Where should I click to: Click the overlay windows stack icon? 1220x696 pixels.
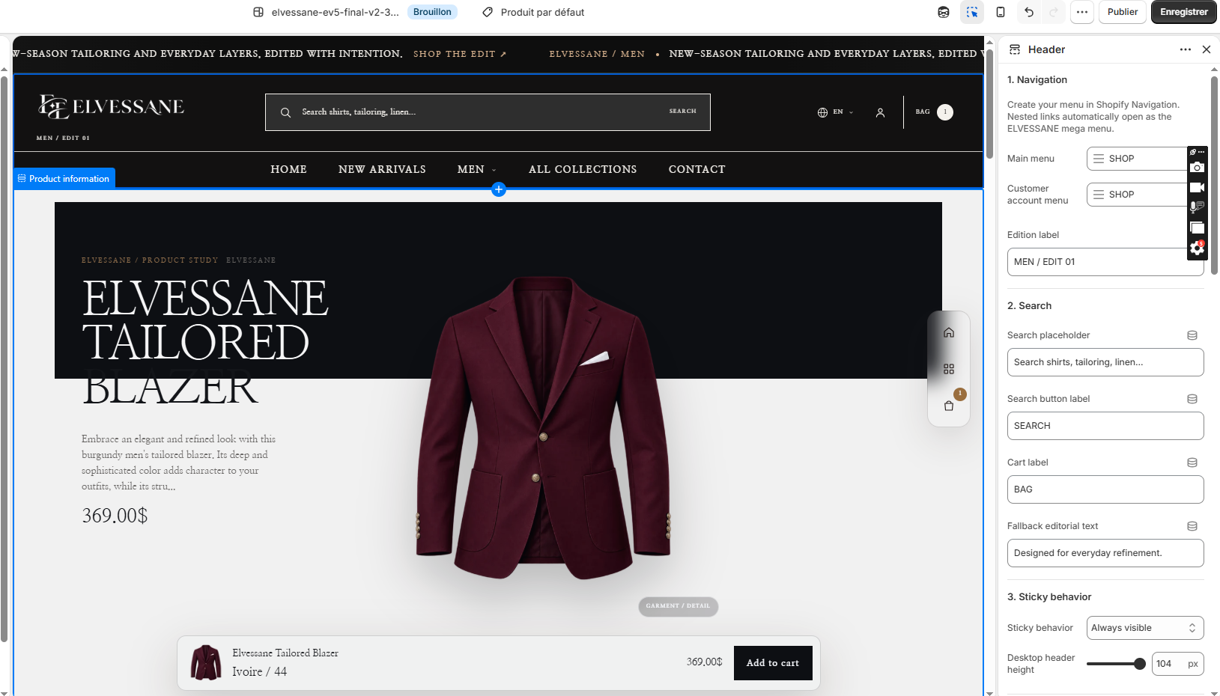coord(1198,228)
